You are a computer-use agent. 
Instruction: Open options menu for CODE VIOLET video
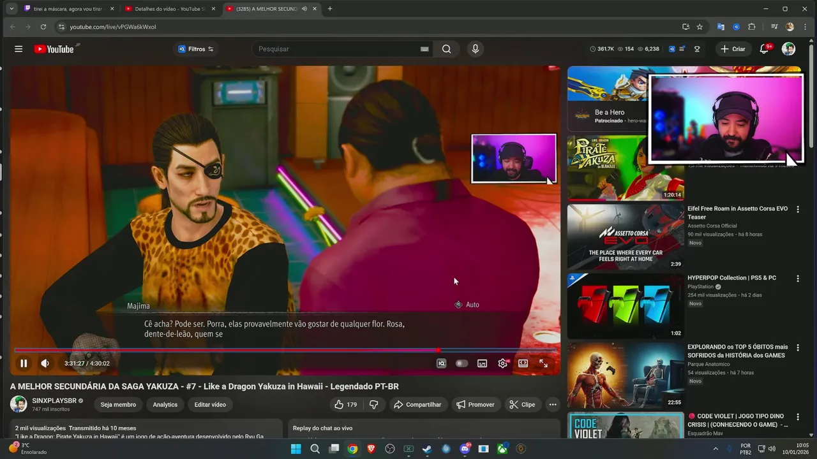(x=798, y=417)
